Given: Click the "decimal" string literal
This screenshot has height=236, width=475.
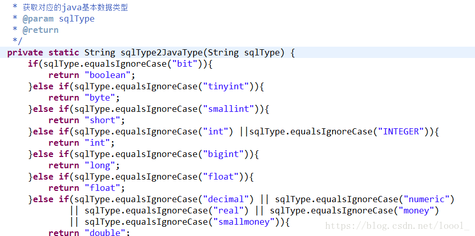Looking at the screenshot, I should click(x=226, y=199).
